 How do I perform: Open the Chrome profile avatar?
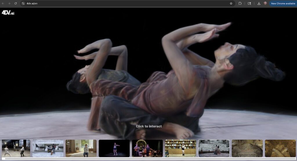point(265,3)
